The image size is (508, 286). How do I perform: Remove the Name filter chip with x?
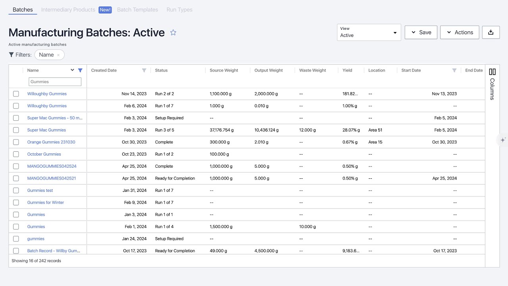click(58, 55)
